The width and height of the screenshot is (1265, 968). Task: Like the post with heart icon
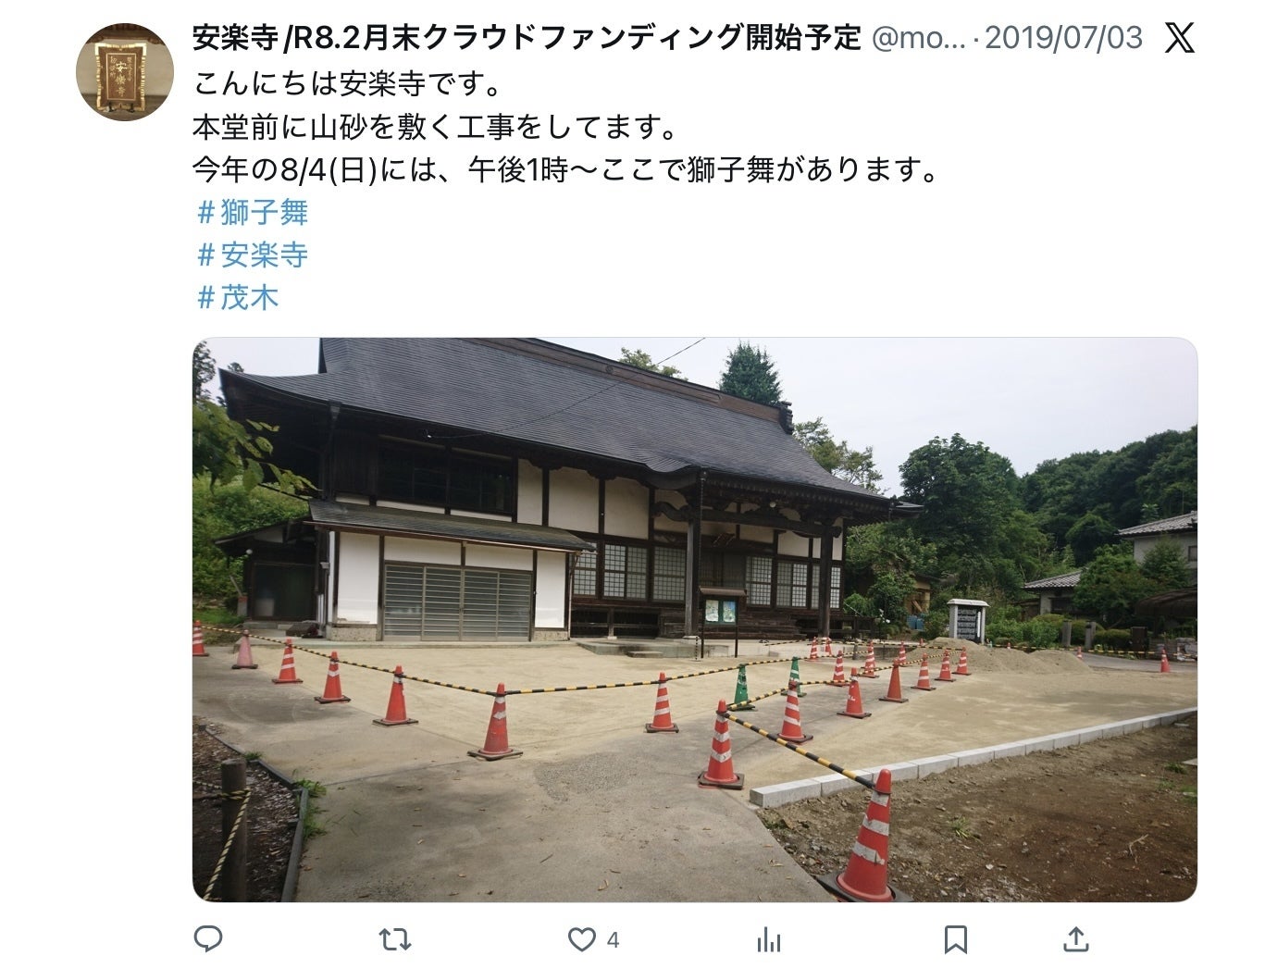[581, 940]
